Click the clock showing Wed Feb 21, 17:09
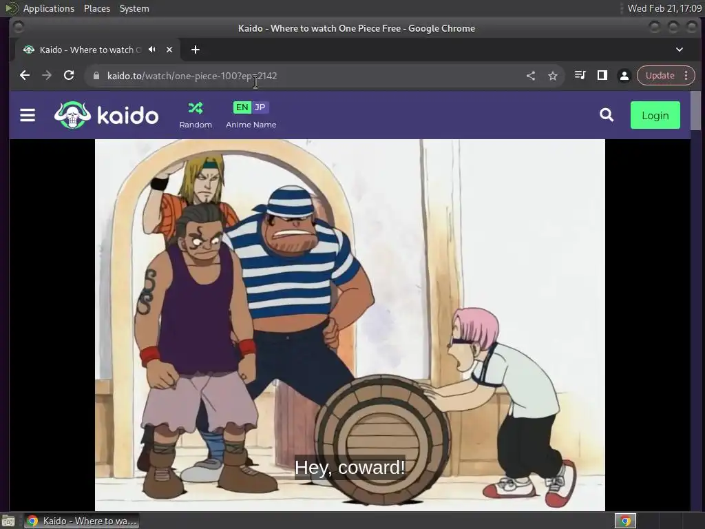Screen dimensions: 705x529 click(x=664, y=8)
